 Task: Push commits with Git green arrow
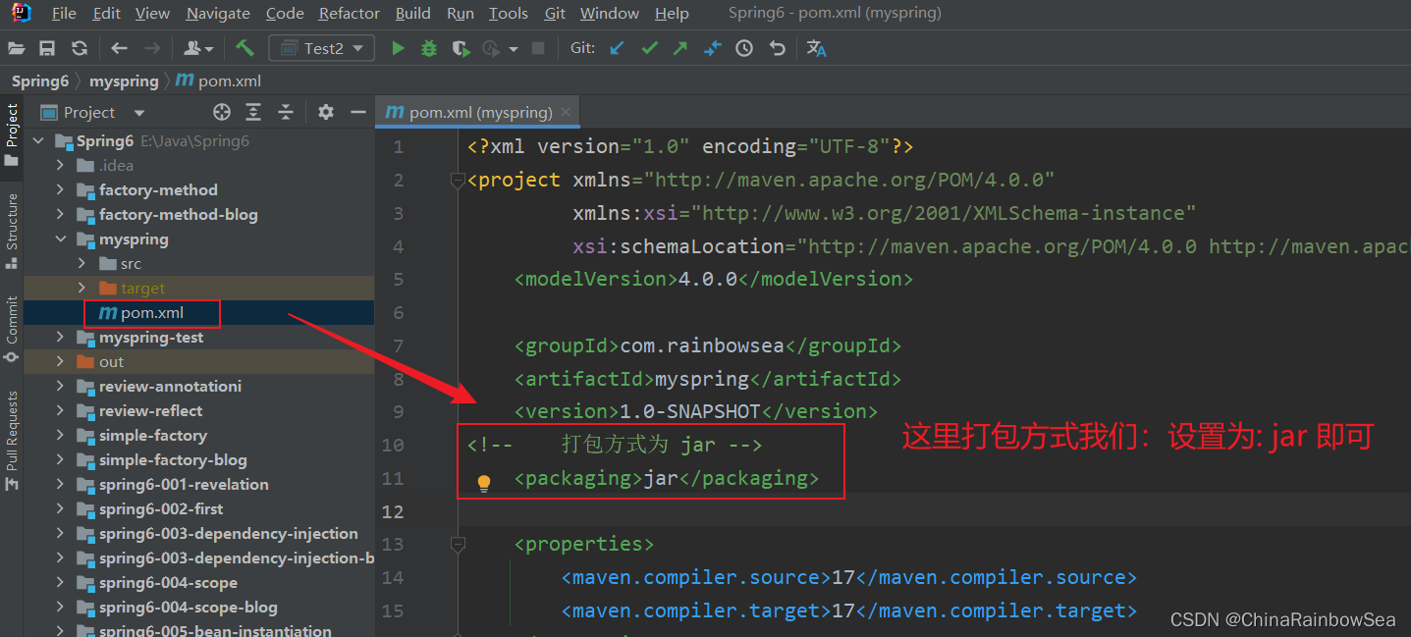coord(680,48)
